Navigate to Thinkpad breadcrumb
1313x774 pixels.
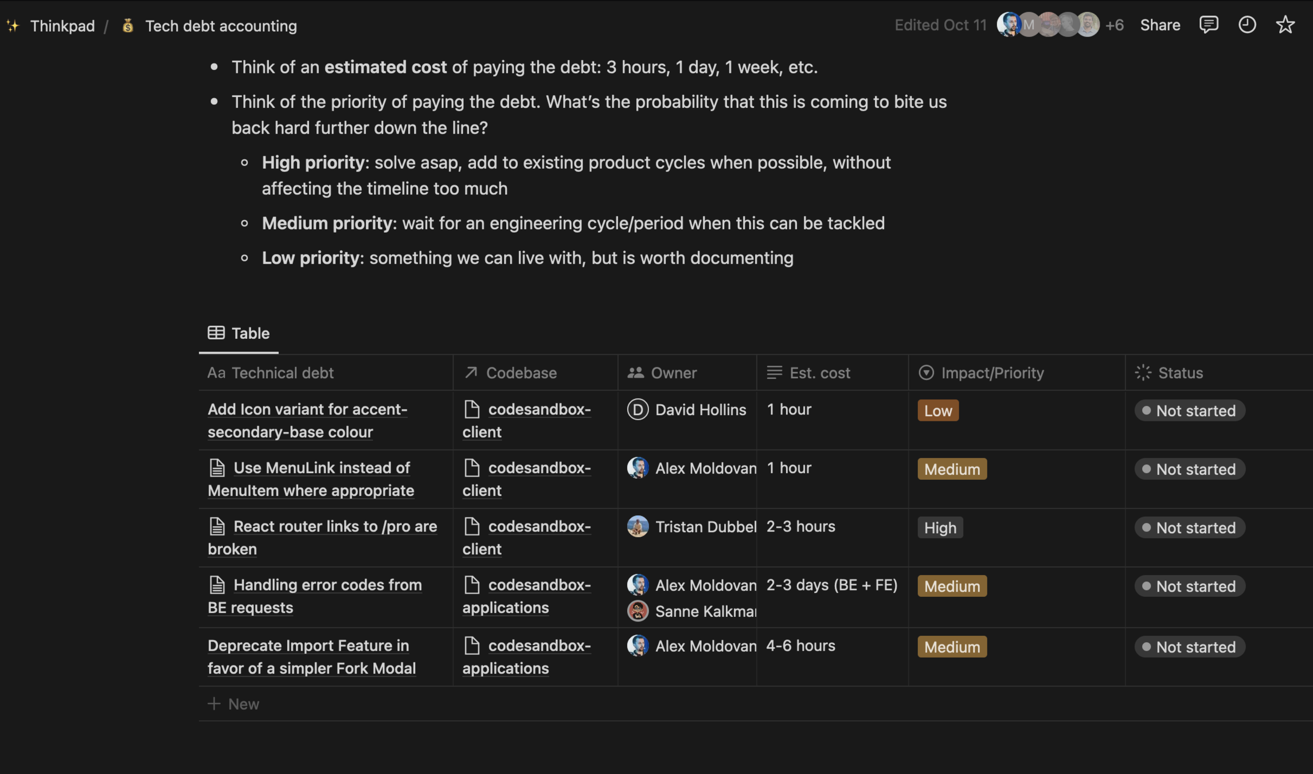[62, 26]
